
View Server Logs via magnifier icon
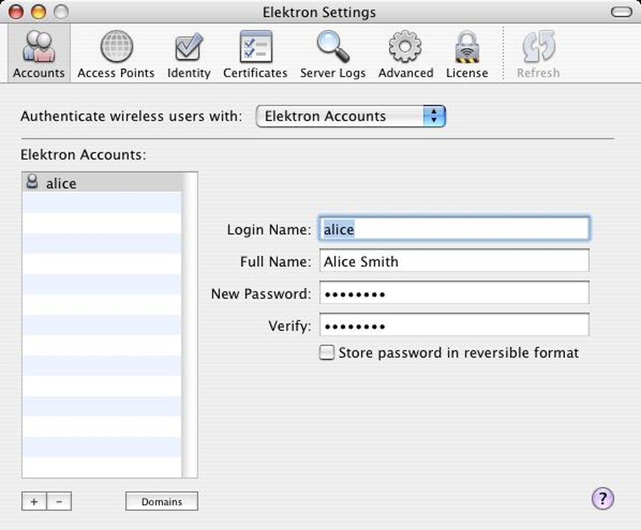333,53
